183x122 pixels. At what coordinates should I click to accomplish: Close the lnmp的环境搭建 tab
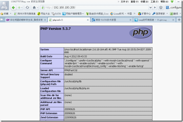pos(173,20)
